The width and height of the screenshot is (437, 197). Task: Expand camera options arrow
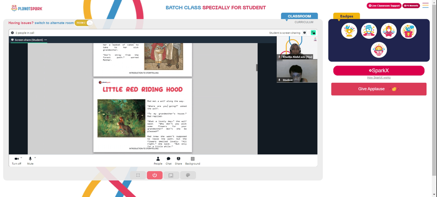pyautogui.click(x=21, y=157)
